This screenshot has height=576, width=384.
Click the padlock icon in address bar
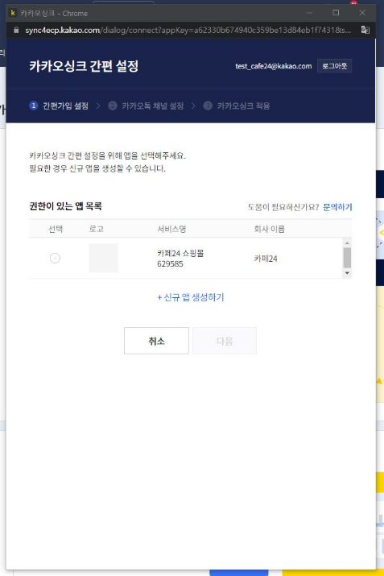[16, 30]
